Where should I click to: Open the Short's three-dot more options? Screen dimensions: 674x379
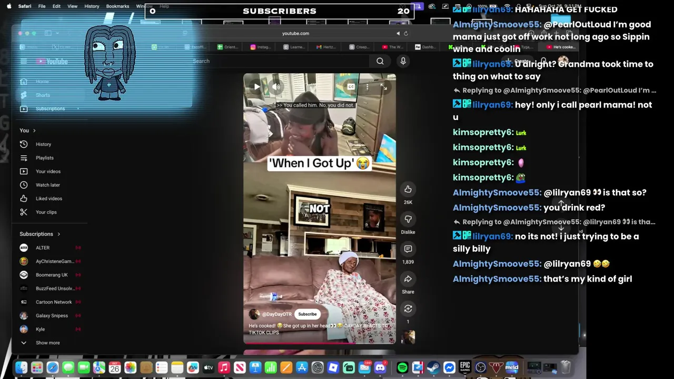[367, 87]
